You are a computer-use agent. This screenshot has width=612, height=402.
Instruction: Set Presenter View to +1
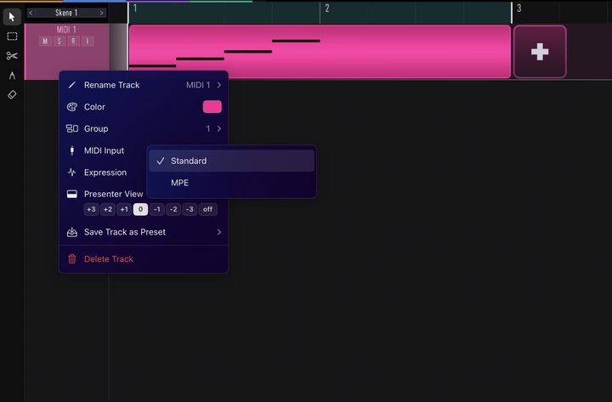(124, 210)
